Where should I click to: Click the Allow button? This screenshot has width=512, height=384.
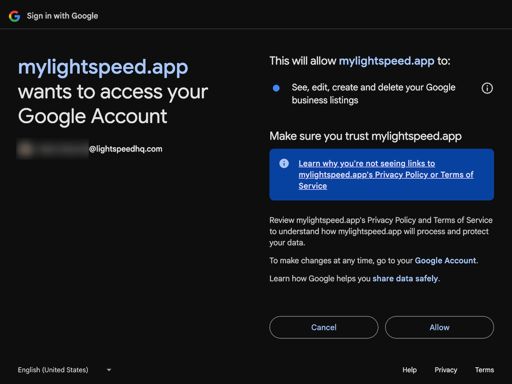(x=439, y=327)
